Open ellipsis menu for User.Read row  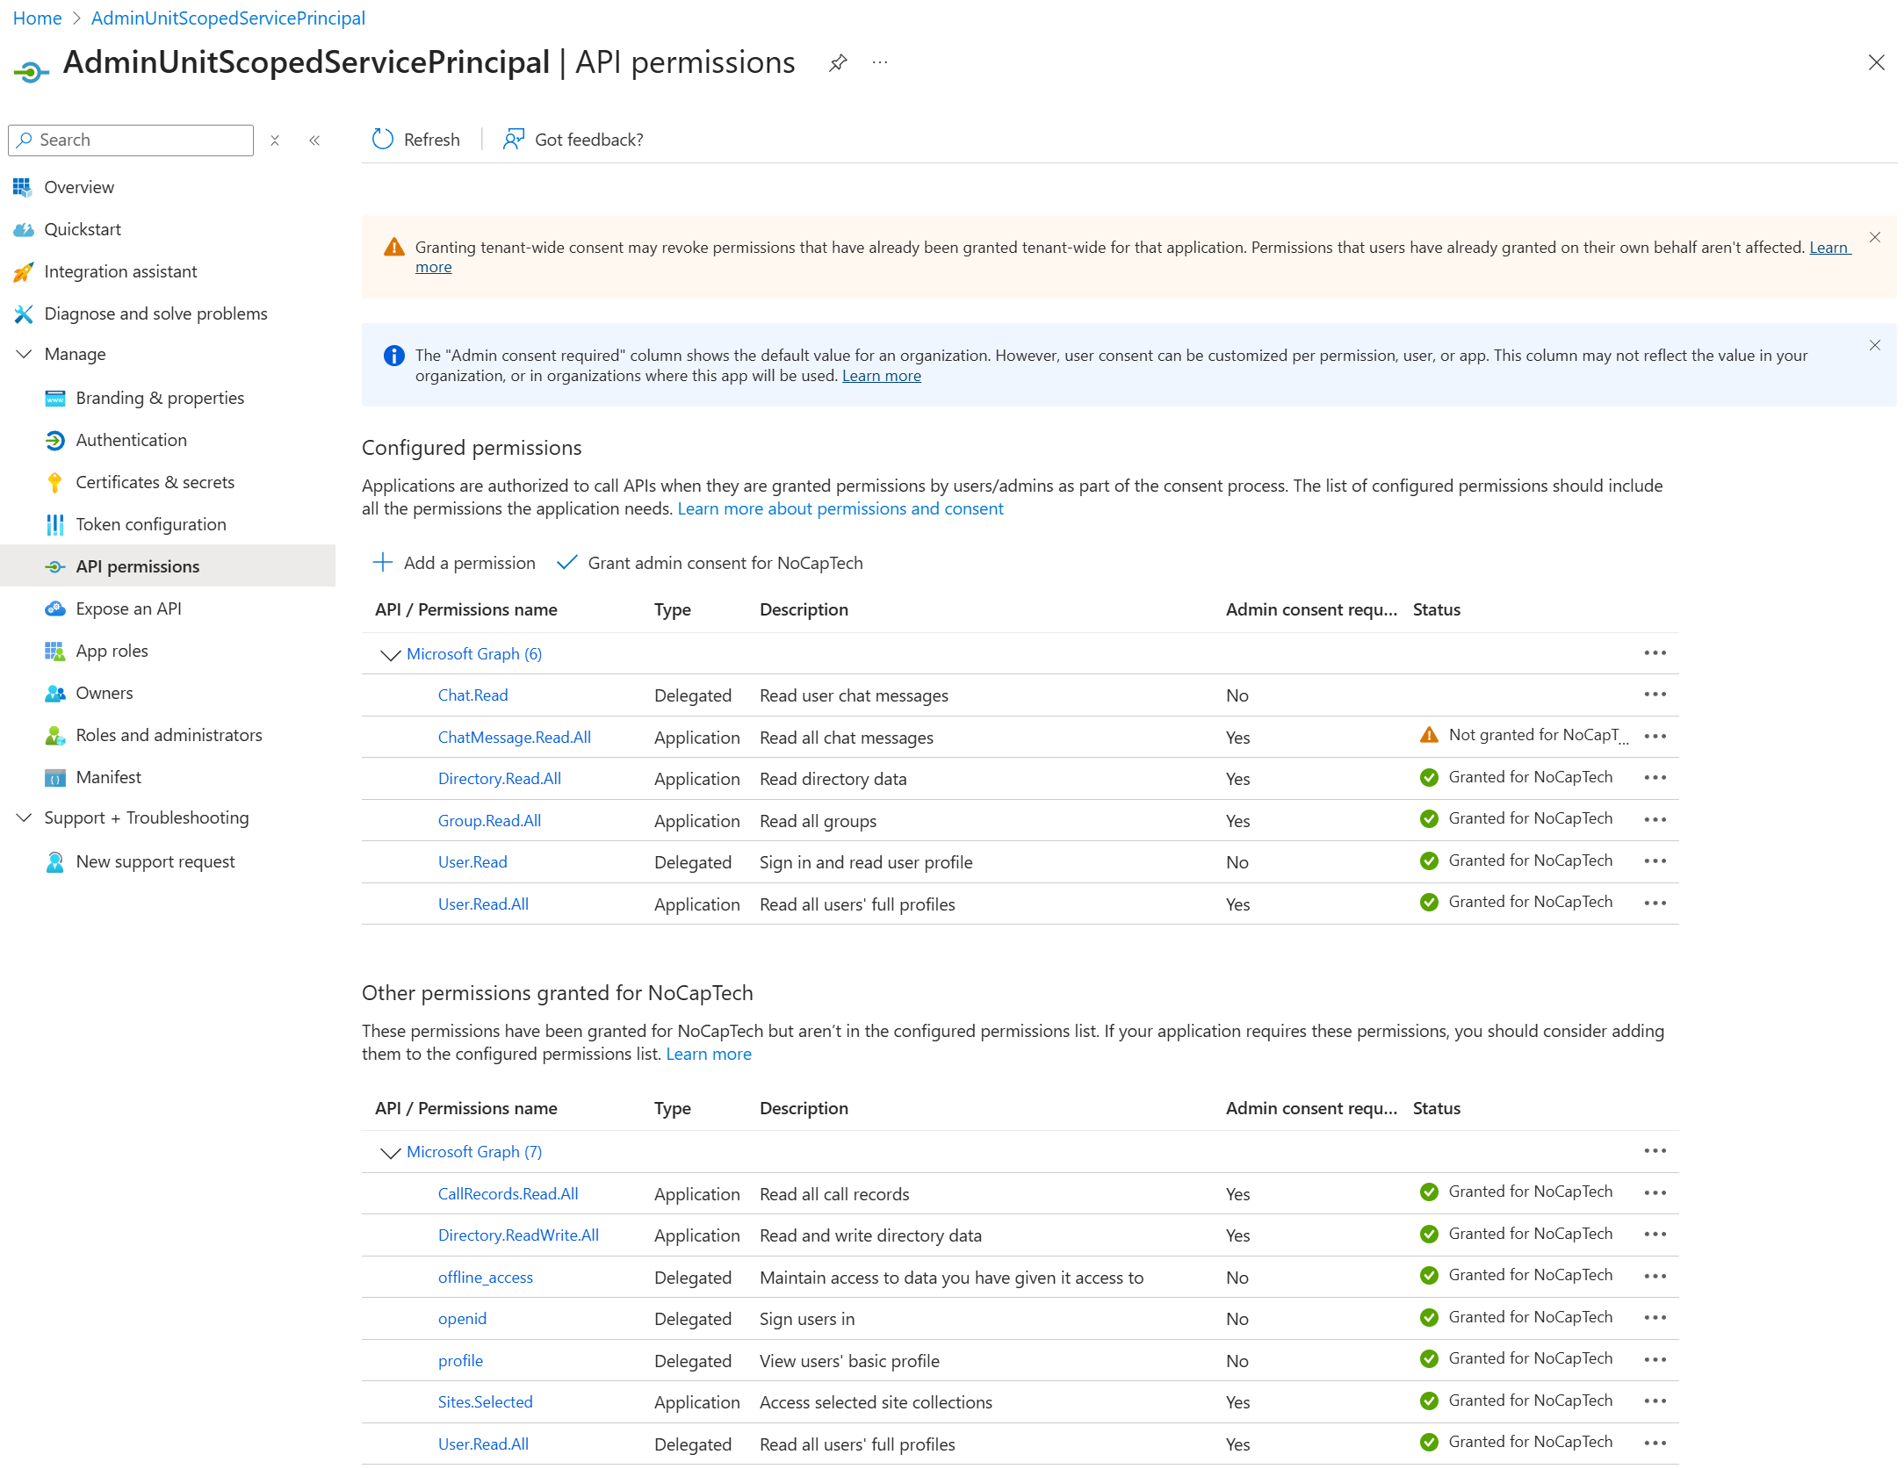(x=1655, y=861)
